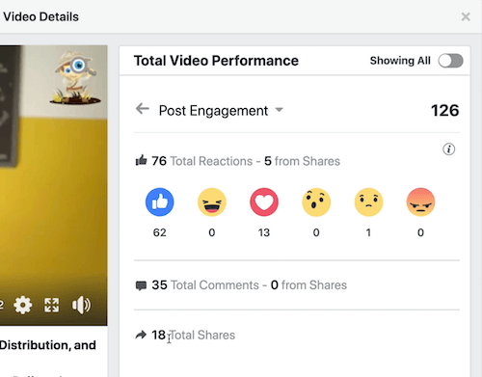The width and height of the screenshot is (482, 377).
Task: Open video settings gear icon
Action: coord(23,305)
